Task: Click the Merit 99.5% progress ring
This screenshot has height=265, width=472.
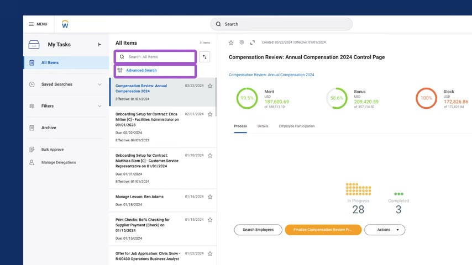Action: [x=247, y=98]
